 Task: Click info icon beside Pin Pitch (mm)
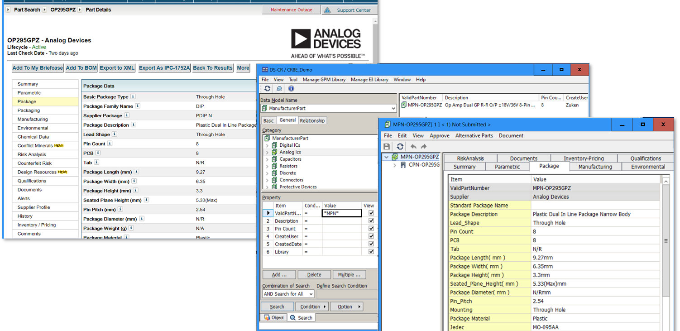point(120,209)
